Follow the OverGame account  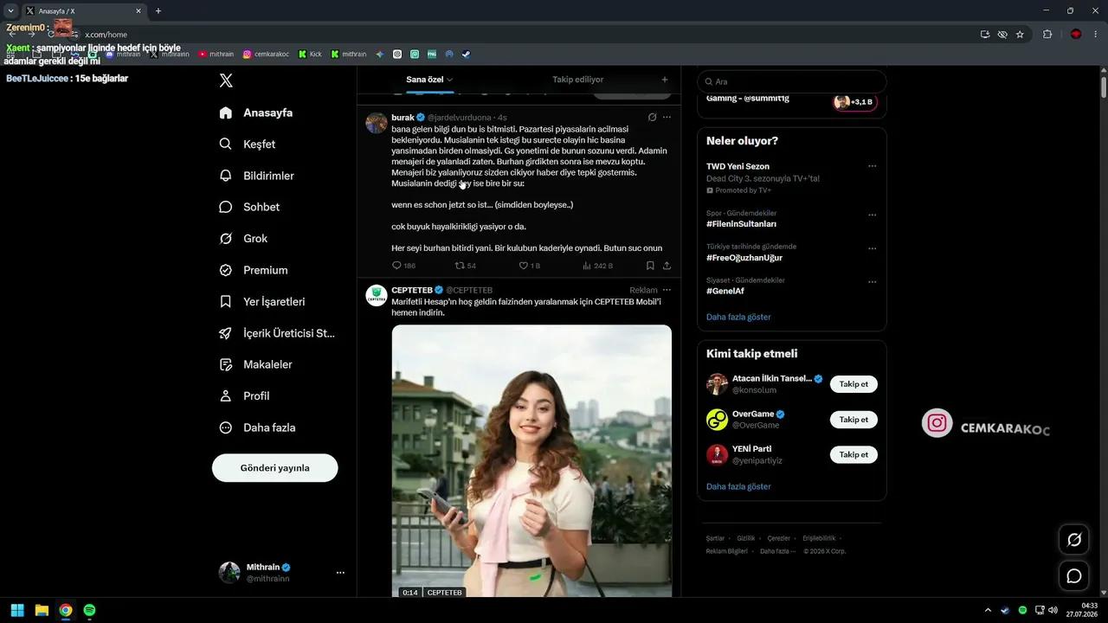(854, 420)
